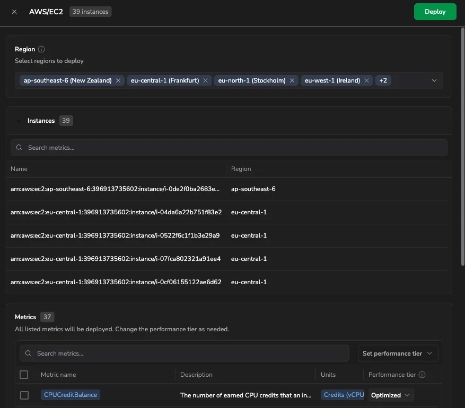The height and width of the screenshot is (408, 465).
Task: Select instance i-04da6a22b751f83e2 row
Action: point(229,212)
